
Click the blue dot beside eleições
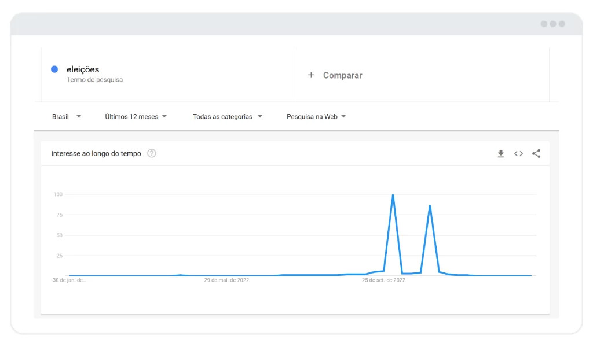click(54, 69)
